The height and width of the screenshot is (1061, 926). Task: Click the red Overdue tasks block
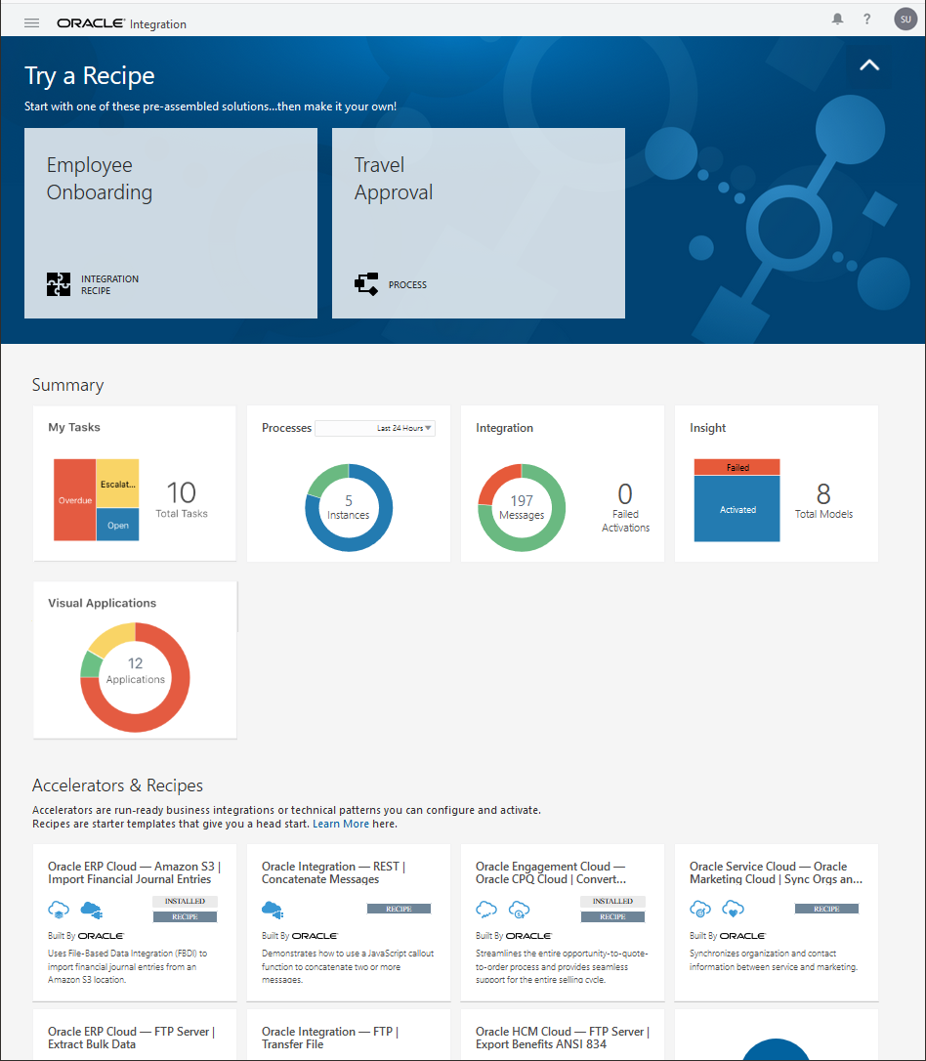[x=74, y=500]
